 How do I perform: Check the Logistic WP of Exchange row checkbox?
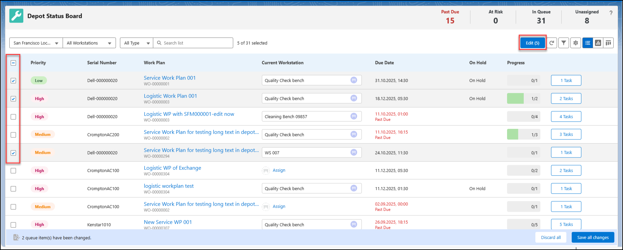(x=13, y=170)
